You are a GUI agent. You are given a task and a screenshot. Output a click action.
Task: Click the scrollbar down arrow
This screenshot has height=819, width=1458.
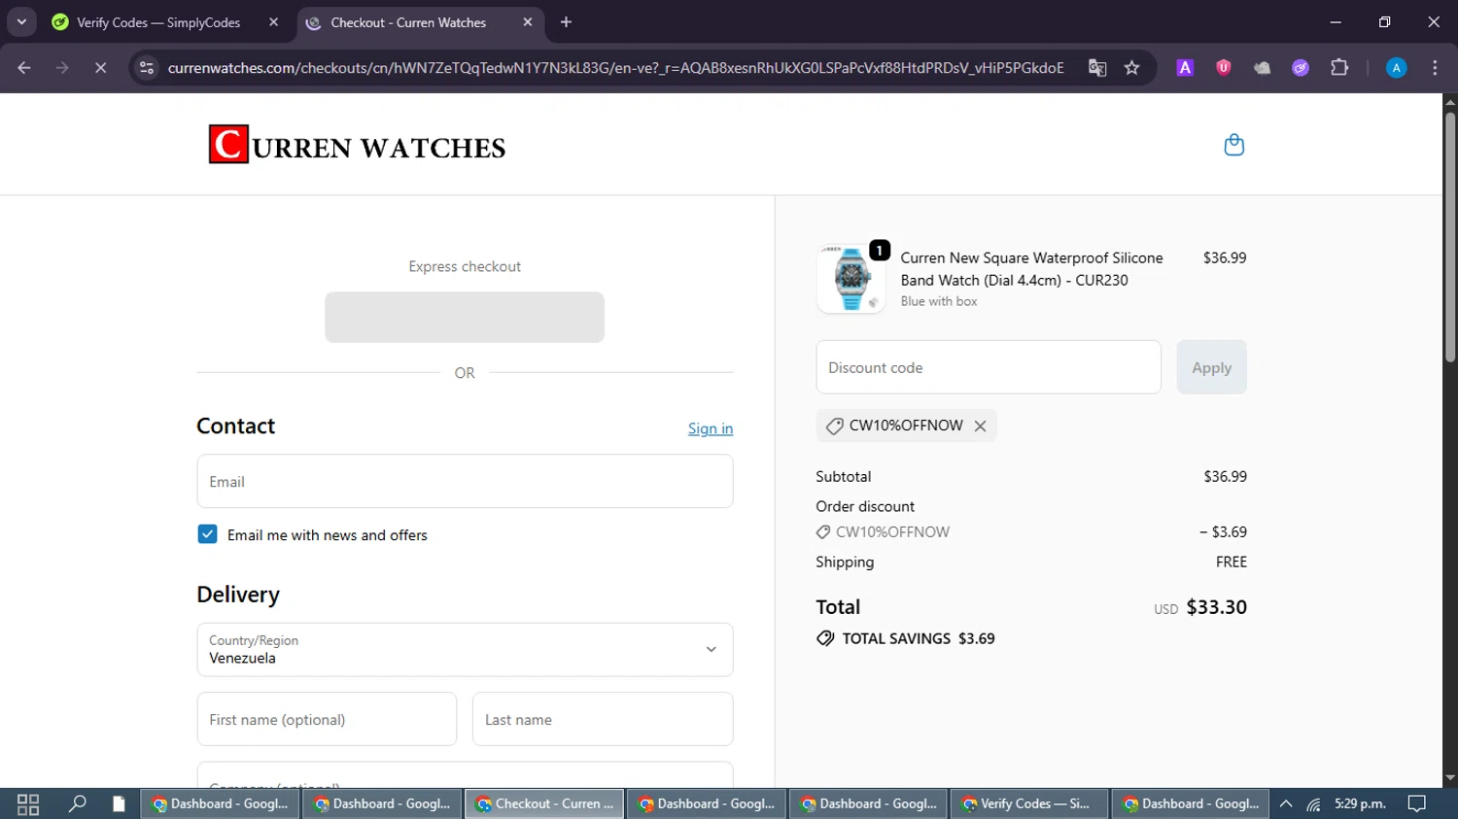(1450, 778)
